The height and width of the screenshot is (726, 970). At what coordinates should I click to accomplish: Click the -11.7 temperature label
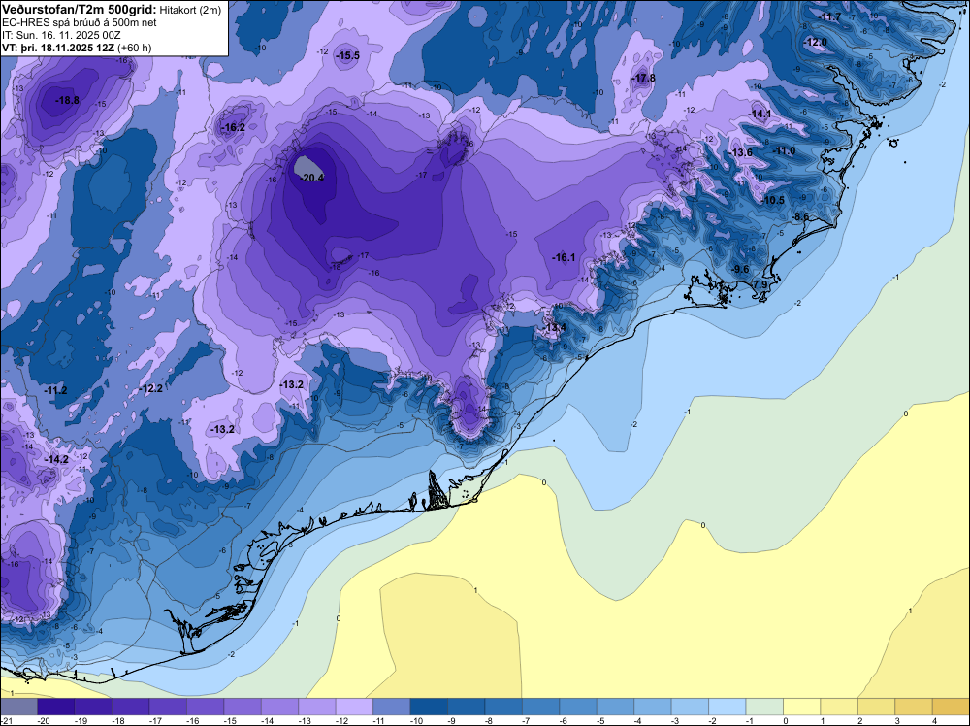click(829, 16)
